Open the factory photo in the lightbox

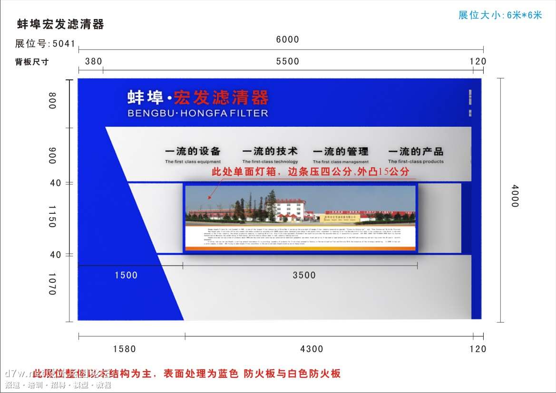pyautogui.click(x=300, y=206)
